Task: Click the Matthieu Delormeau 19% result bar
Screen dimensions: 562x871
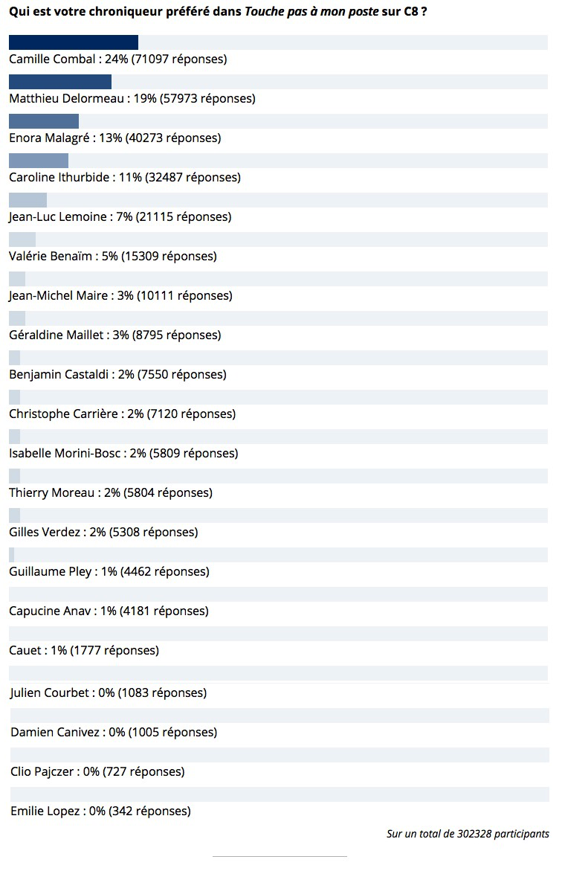Action: coord(59,82)
